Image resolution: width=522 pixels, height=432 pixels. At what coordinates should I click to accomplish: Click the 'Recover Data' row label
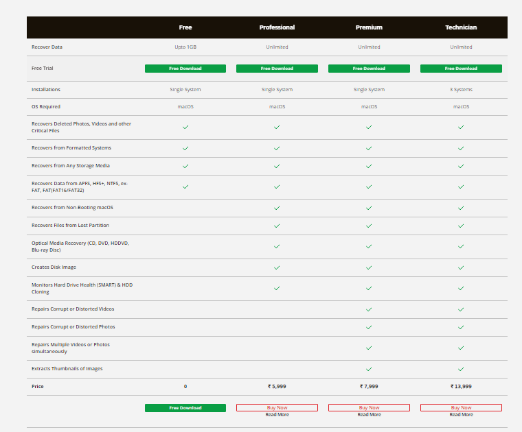click(47, 47)
